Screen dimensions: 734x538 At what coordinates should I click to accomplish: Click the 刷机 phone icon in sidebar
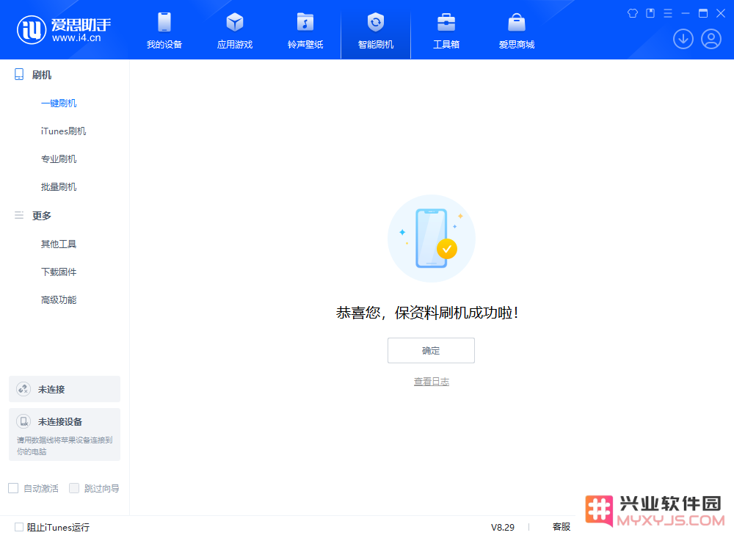coord(19,74)
